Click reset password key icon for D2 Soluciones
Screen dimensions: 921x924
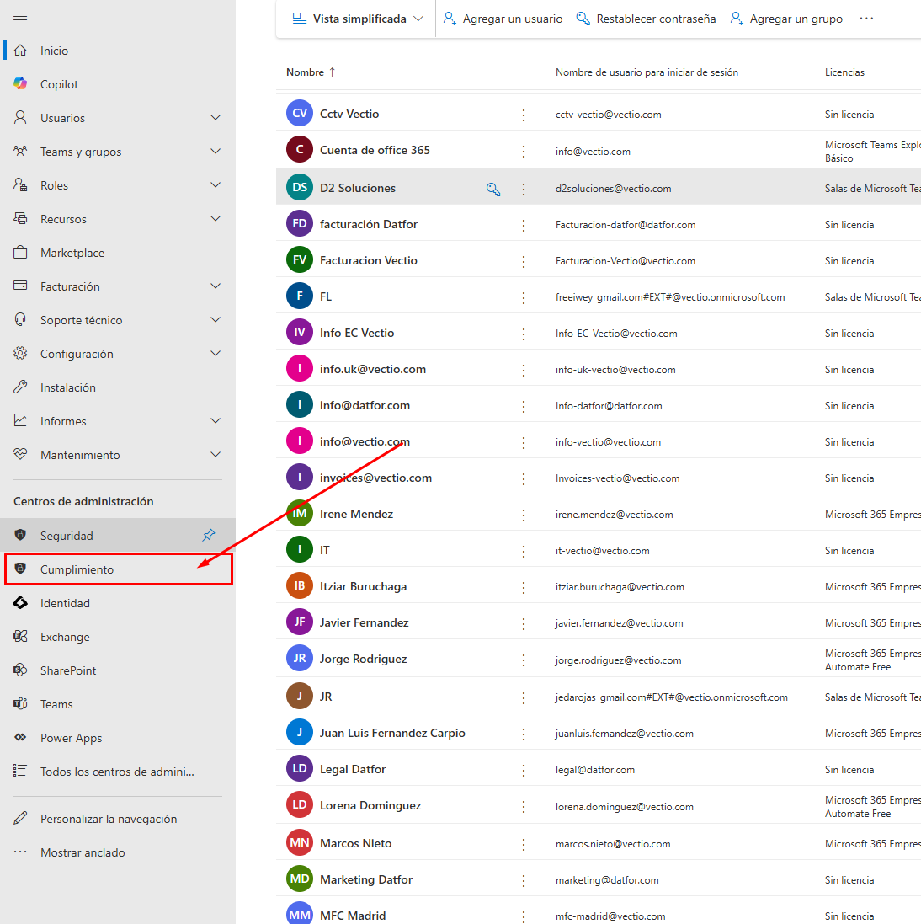[x=493, y=189]
